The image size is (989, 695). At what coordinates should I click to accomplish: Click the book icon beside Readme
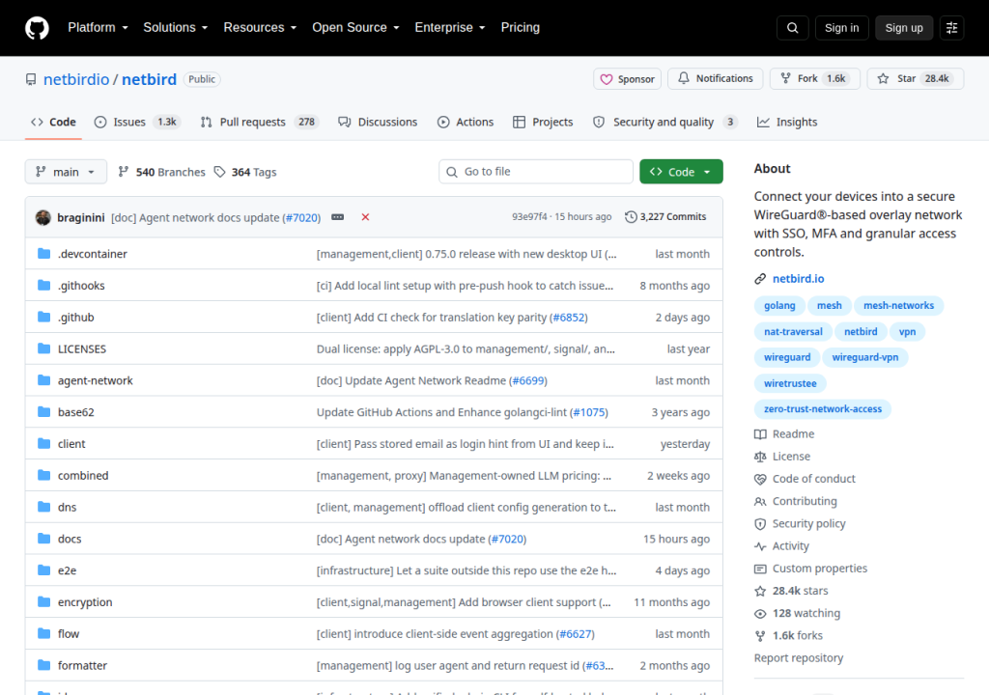(761, 434)
